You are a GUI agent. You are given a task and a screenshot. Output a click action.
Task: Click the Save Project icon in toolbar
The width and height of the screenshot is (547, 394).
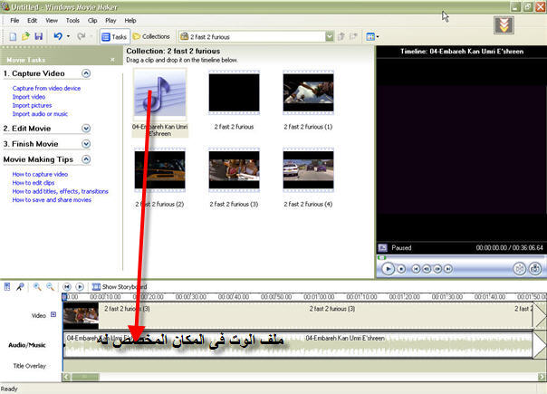(x=38, y=36)
